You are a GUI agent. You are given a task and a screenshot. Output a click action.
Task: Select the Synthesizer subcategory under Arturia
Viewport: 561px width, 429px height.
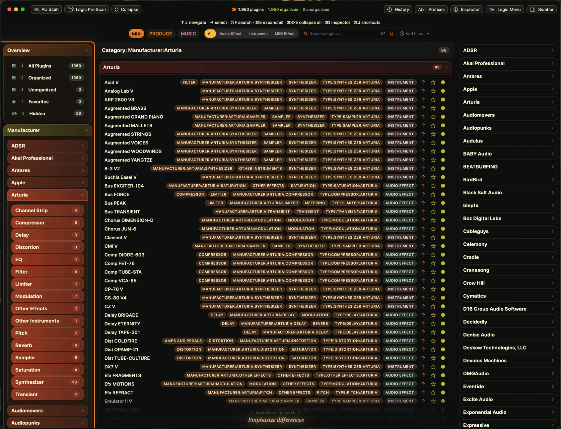[47, 382]
